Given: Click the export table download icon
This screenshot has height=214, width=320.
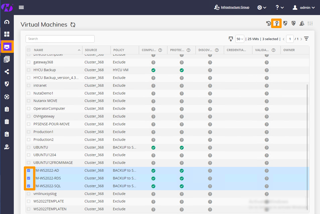Looking at the screenshot, I should [230, 39].
